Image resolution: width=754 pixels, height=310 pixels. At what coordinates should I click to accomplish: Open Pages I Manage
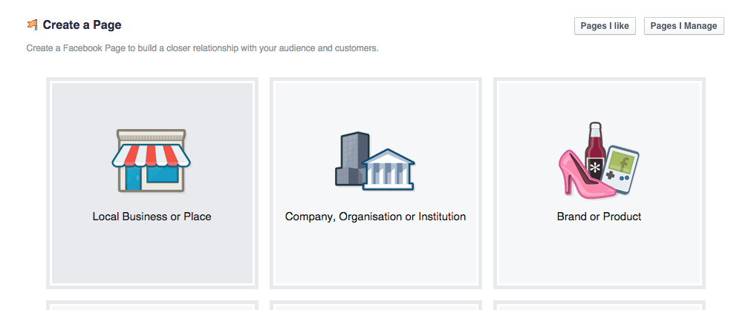683,26
